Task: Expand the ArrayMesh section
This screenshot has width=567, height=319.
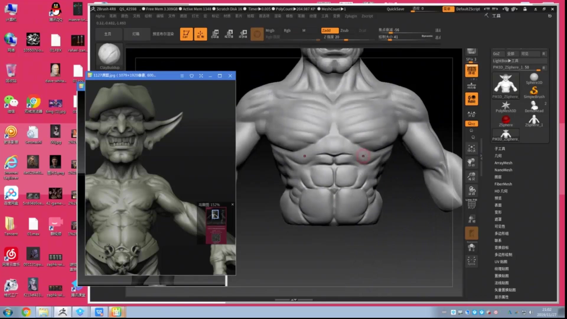Action: click(503, 163)
